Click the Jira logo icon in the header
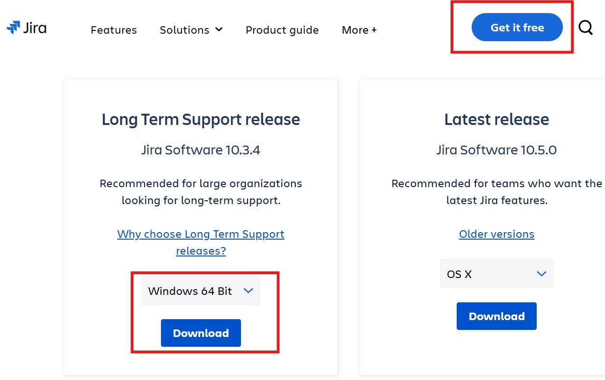 pos(13,27)
